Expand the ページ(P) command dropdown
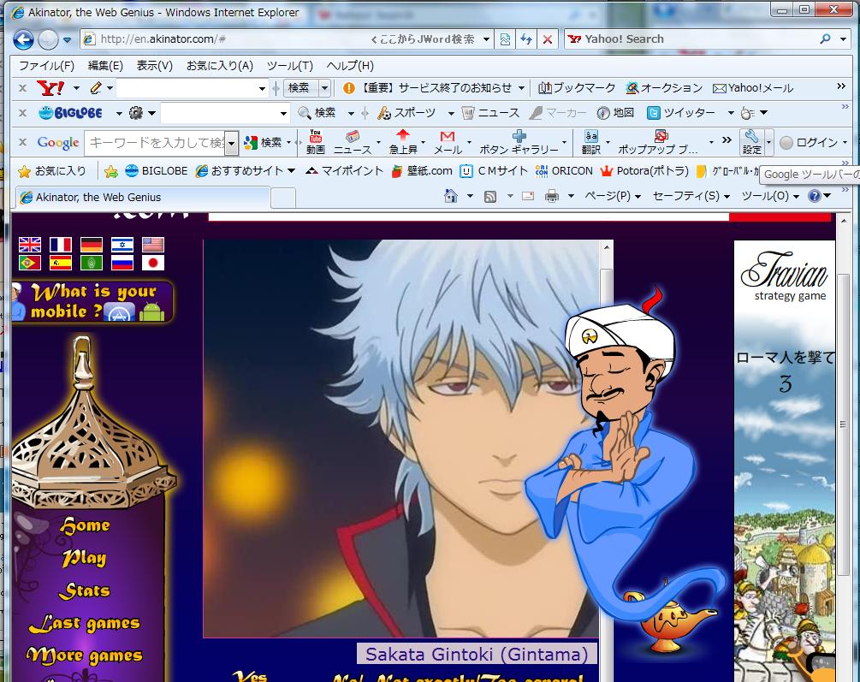Viewport: 860px width, 682px height. click(638, 197)
